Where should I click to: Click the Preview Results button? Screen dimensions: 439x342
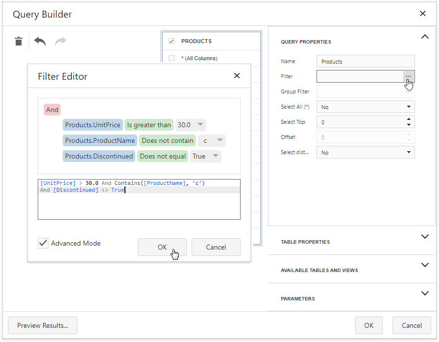pos(43,325)
